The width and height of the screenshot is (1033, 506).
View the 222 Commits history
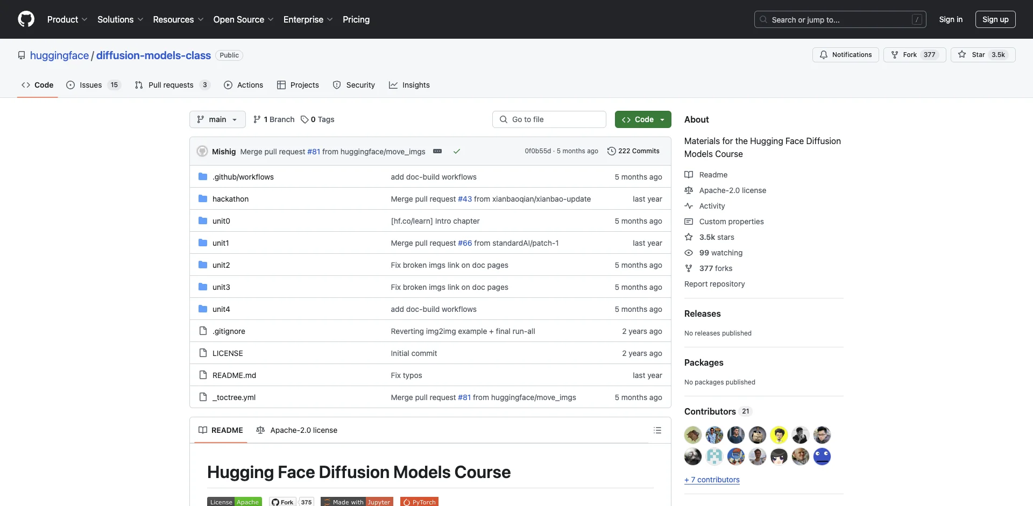point(633,151)
